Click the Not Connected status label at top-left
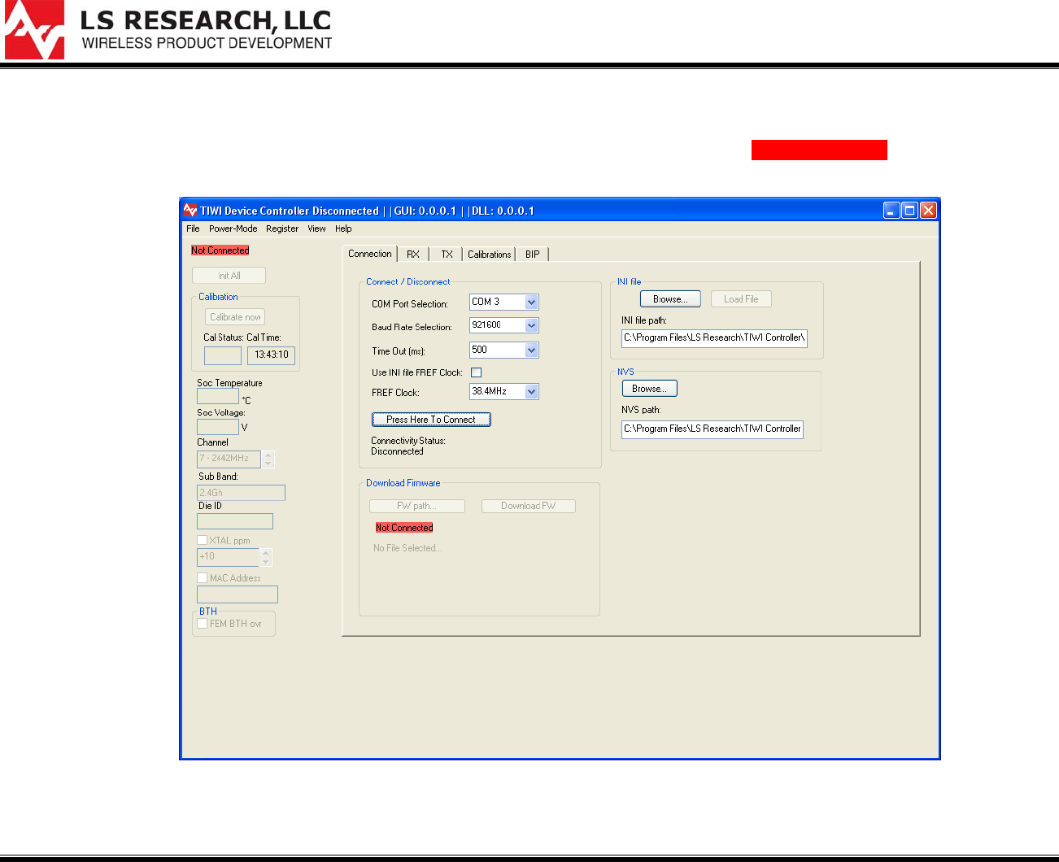The width and height of the screenshot is (1059, 862). pyautogui.click(x=220, y=250)
